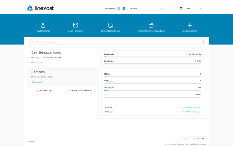
Task: Open the Domain bearbeiten link
Action: tap(191, 108)
